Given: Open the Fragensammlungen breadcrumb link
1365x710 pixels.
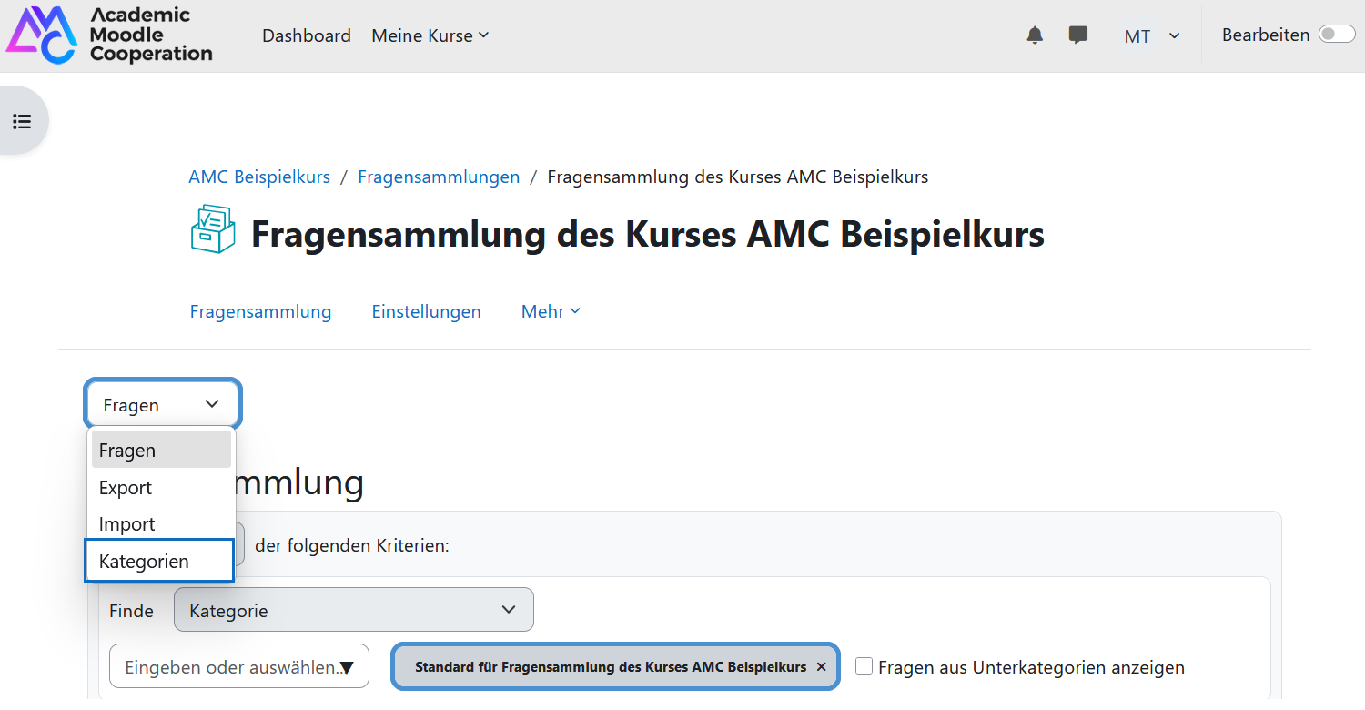Looking at the screenshot, I should 439,177.
